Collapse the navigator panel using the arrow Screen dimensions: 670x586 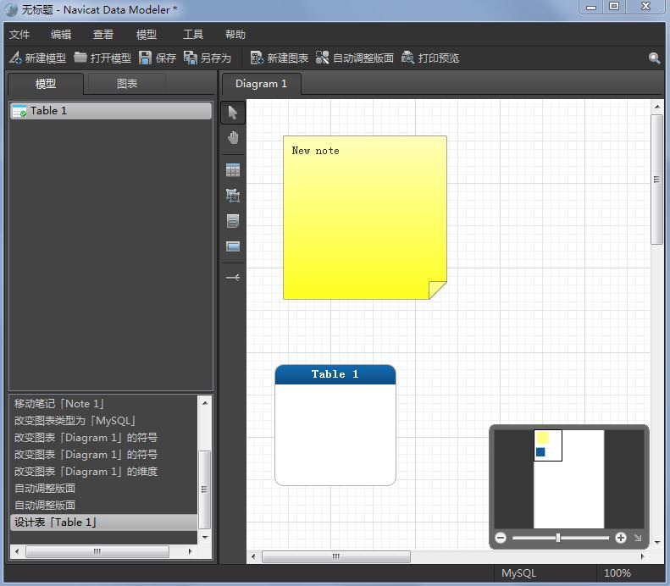pos(638,538)
